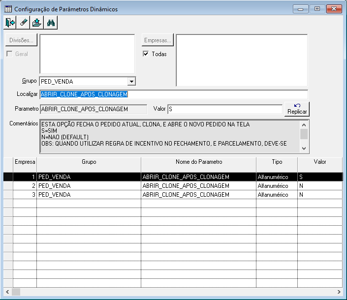Viewport: 347px width, 300px height.
Task: Select the row selector for Empresa 2
Action: click(x=8, y=186)
